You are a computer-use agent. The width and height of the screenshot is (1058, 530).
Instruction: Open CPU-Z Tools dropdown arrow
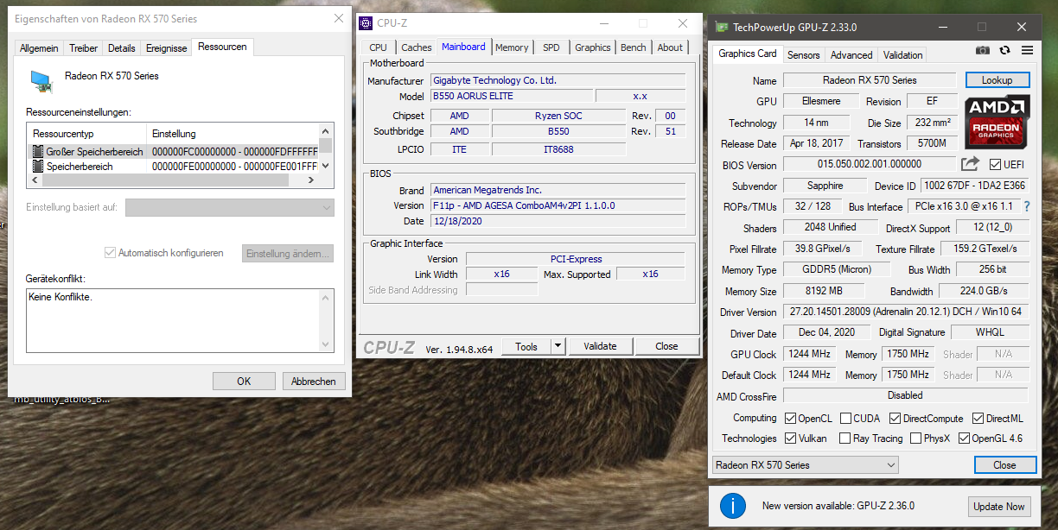tap(558, 346)
